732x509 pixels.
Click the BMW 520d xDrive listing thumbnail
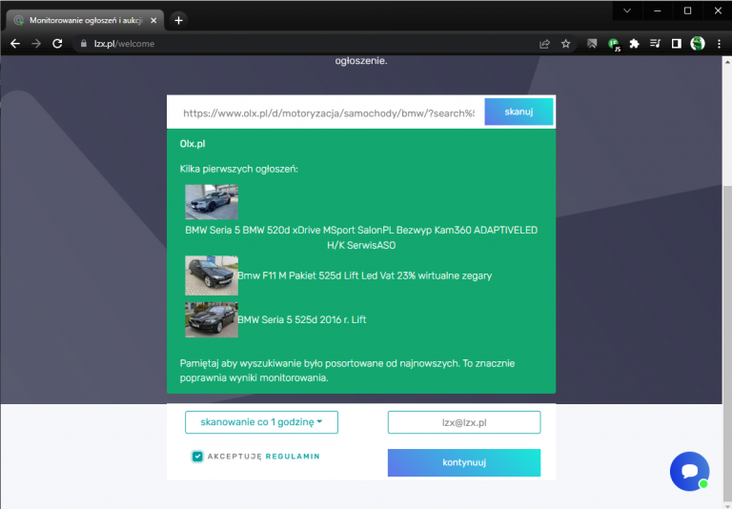click(212, 202)
